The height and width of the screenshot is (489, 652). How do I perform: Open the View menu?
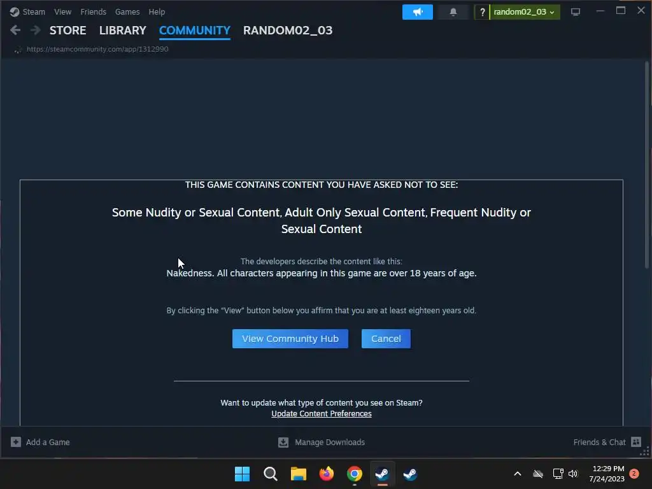coord(62,12)
